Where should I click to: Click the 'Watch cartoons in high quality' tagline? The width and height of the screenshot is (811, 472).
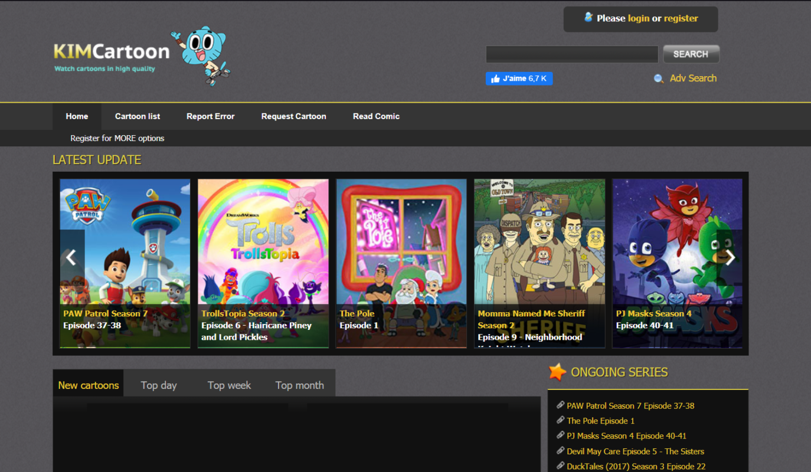click(x=104, y=69)
